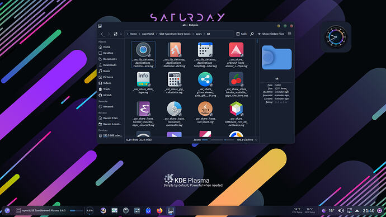Open Network under Remote
Viewport: 386px width, 217px height.
pos(110,106)
